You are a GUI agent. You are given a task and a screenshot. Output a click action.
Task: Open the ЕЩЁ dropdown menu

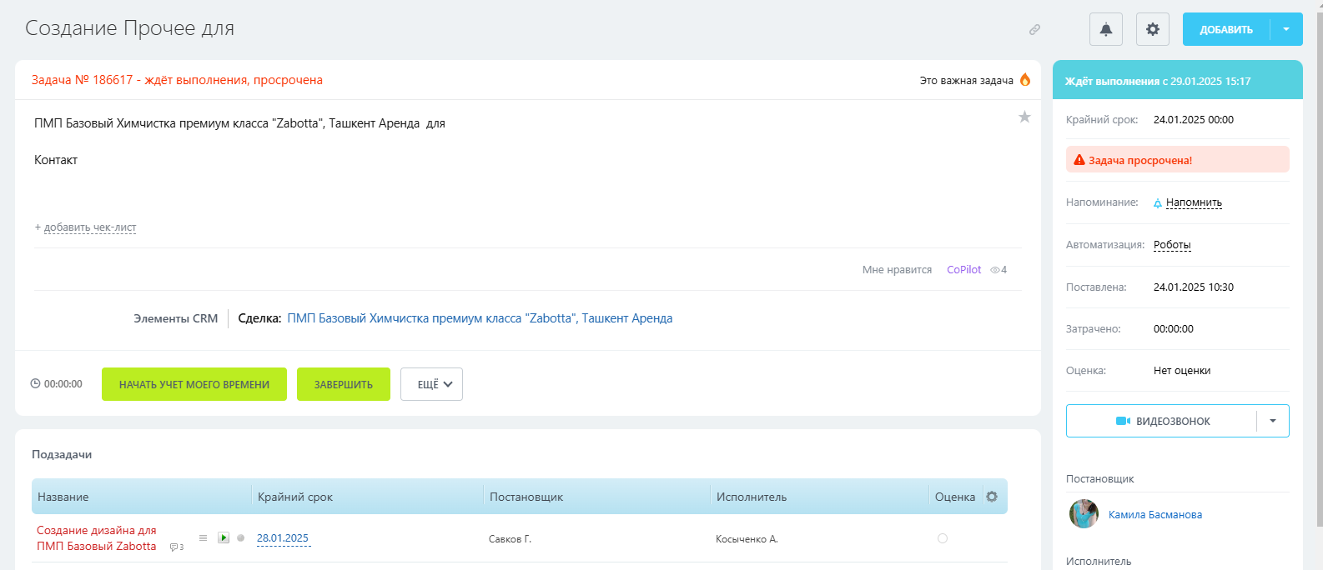(431, 384)
